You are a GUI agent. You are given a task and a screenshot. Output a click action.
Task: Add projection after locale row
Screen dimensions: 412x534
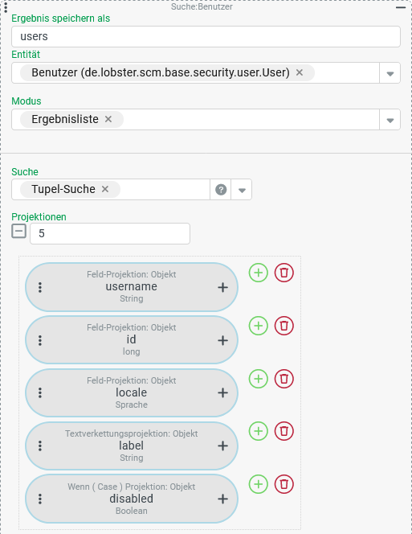point(259,379)
